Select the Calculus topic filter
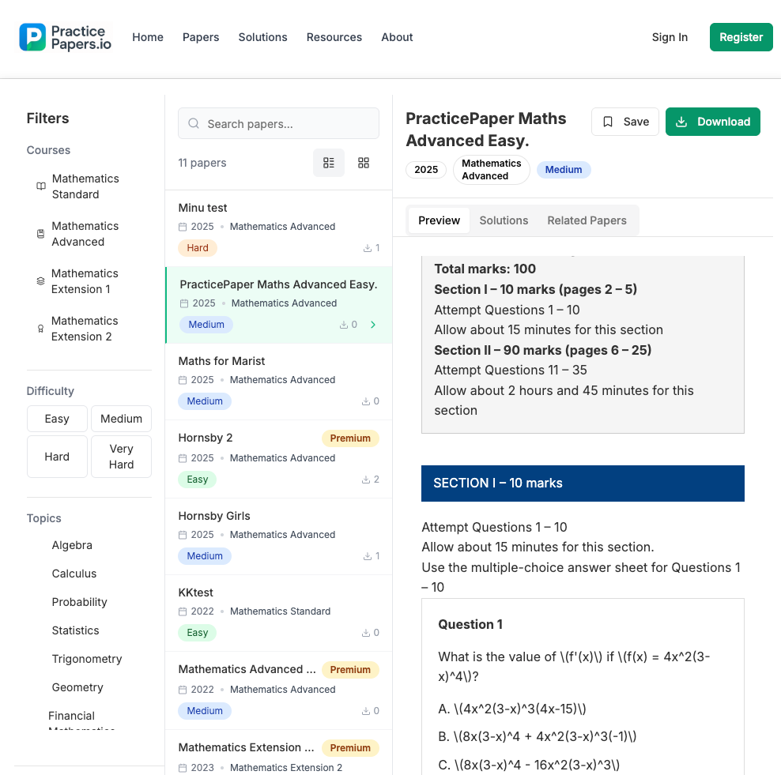 (74, 574)
